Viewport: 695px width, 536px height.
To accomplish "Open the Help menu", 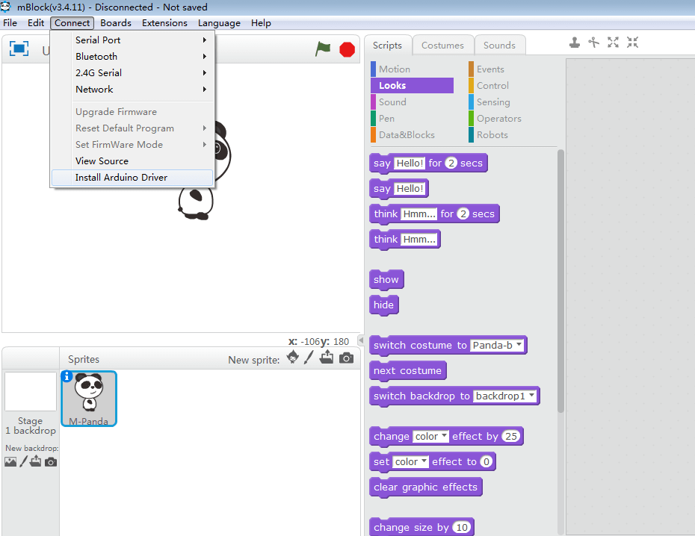I will point(261,23).
